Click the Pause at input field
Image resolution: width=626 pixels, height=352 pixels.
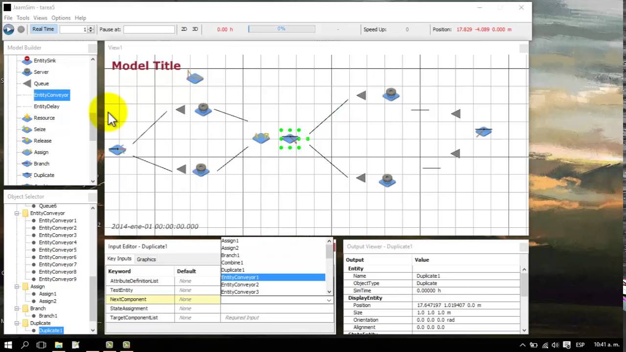[x=149, y=29]
